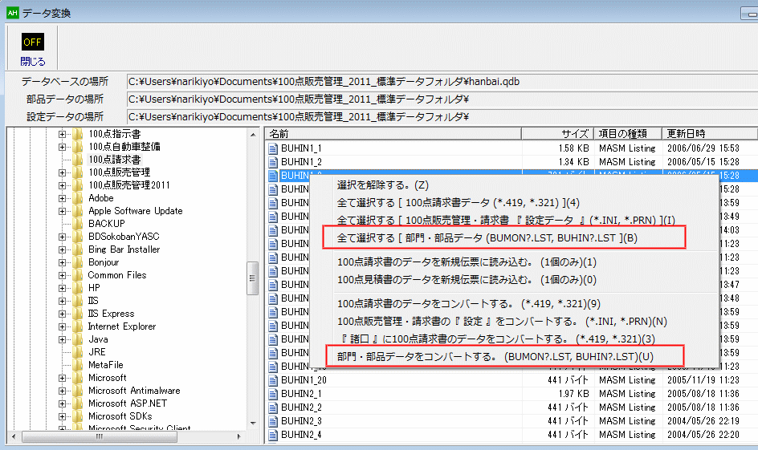Click the BUHIN2_4 file icon
The height and width of the screenshot is (450, 758).
click(x=273, y=435)
